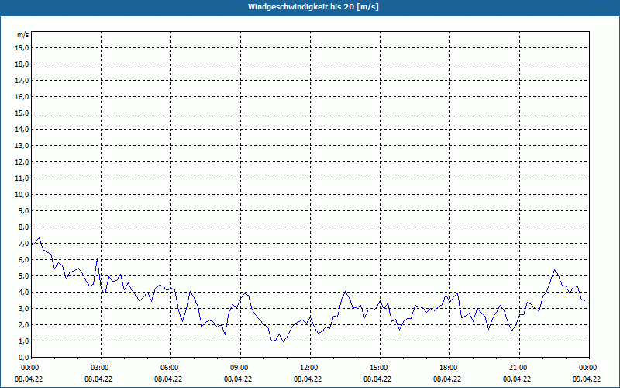Select the 19,0 y-axis label
This screenshot has width=620, height=388.
click(x=22, y=48)
